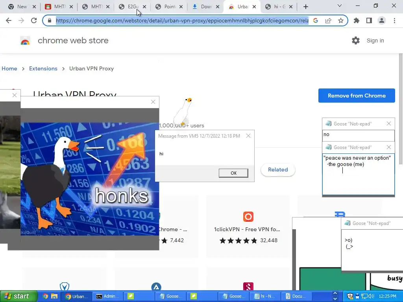Image resolution: width=403 pixels, height=302 pixels.
Task: Launch Chrome from quick launch
Action: click(x=45, y=296)
